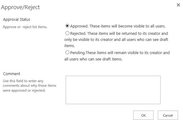Choose the Rejected radio button
This screenshot has width=183, height=124.
pos(67,33)
